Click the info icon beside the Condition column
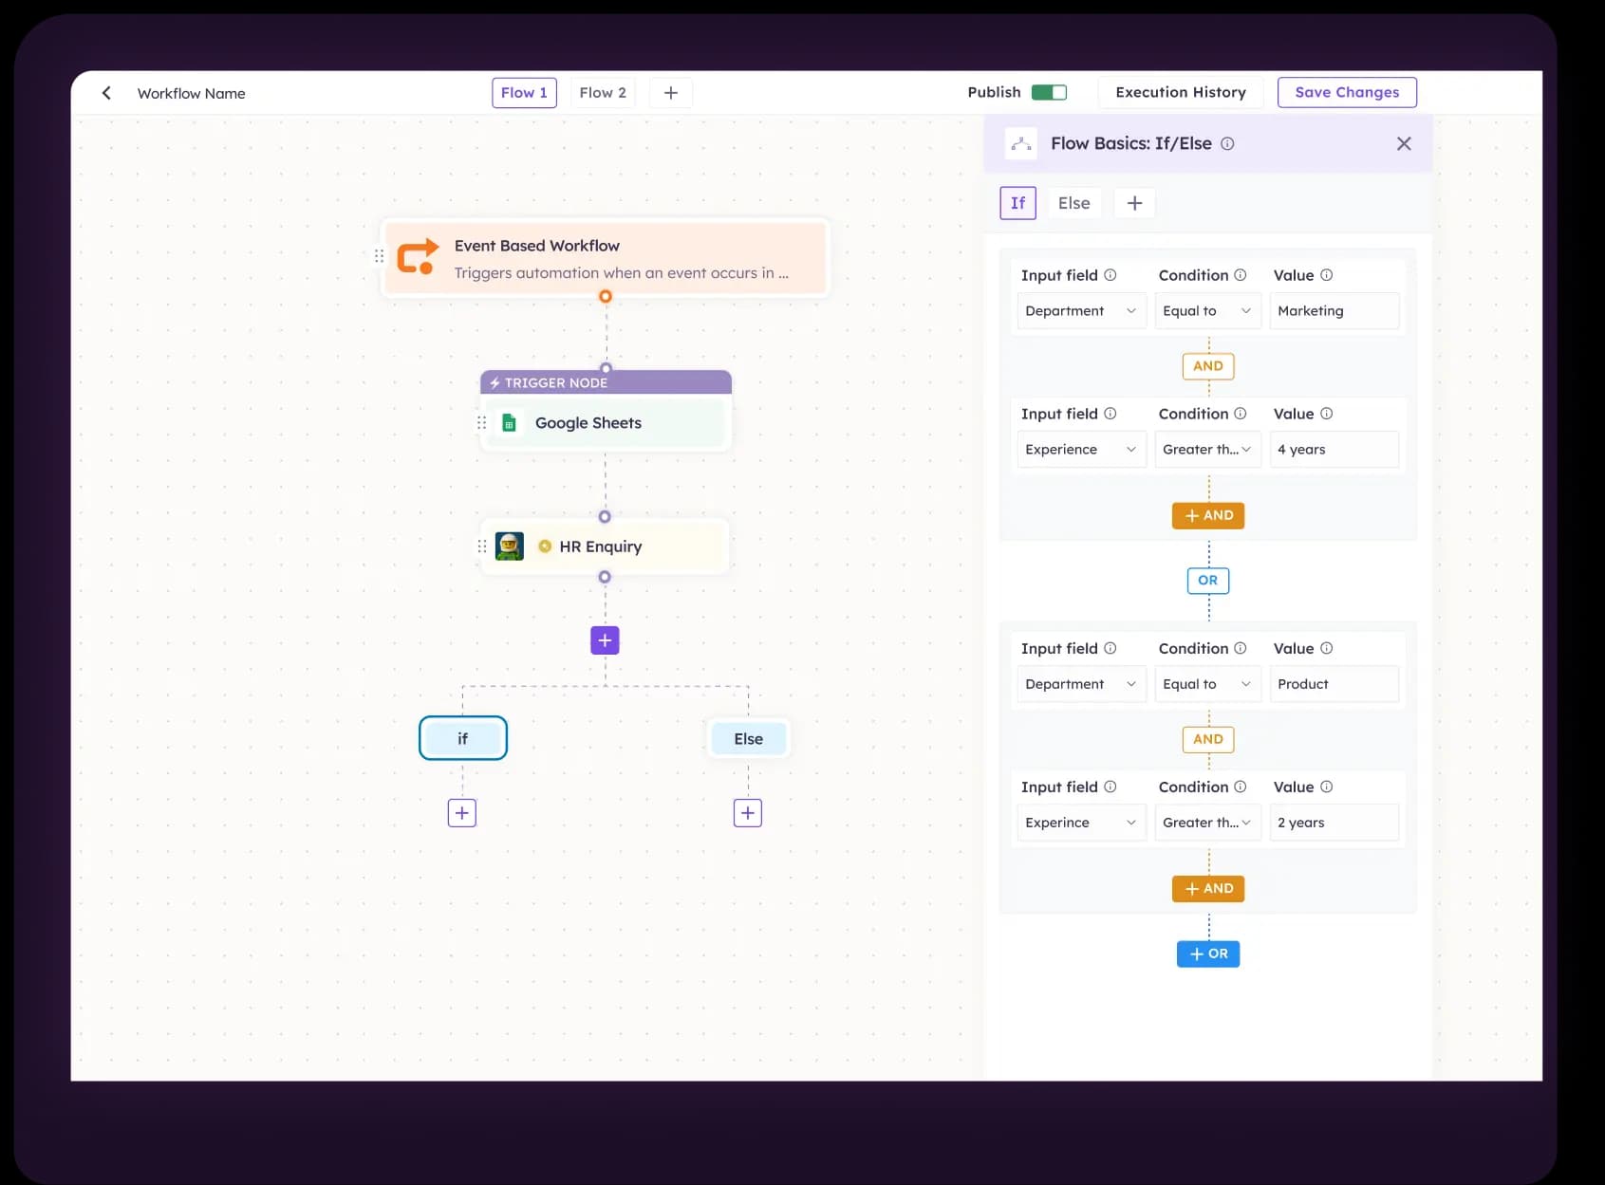1605x1185 pixels. (1241, 274)
